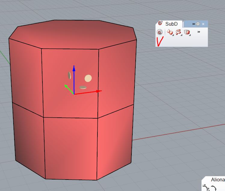Toggle SubD smooth/flat display icon

159,32
